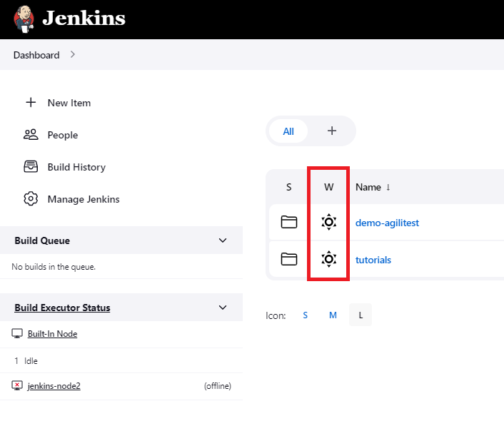Select icon size L
This screenshot has width=504, height=426.
tap(361, 315)
